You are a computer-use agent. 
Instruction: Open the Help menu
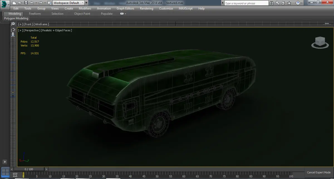point(202,9)
